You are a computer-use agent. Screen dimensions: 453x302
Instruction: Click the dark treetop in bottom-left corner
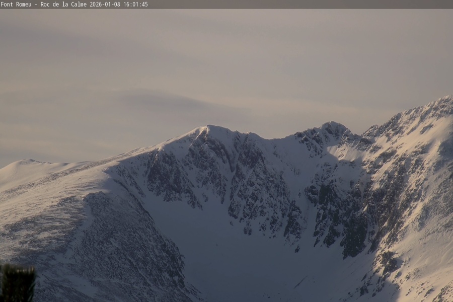pos(18,283)
